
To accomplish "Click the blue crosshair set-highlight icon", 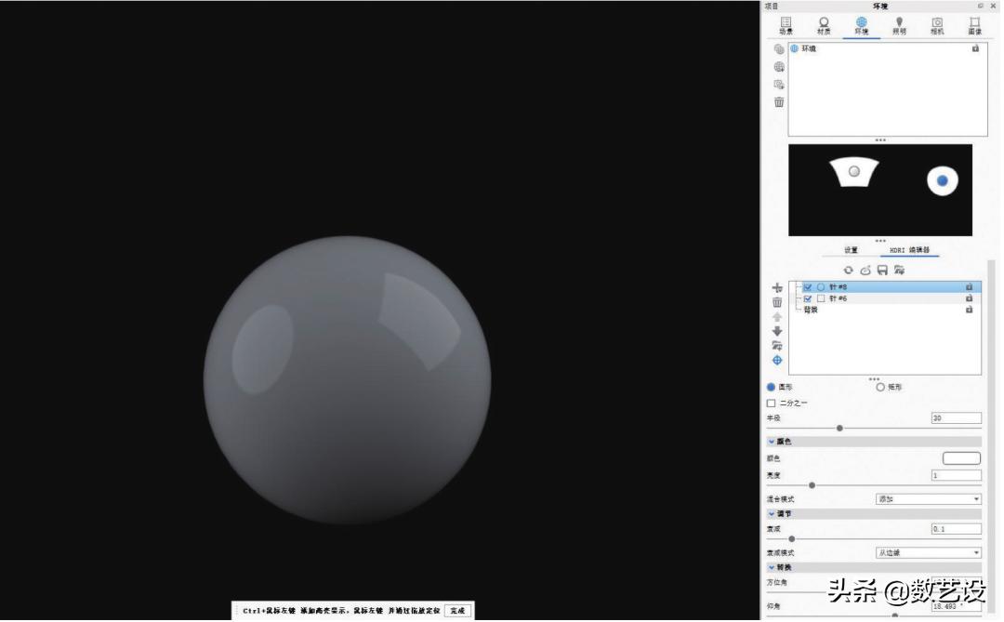I will pos(777,360).
